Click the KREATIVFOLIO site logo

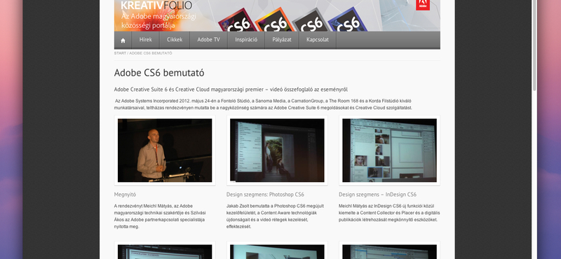point(156,6)
